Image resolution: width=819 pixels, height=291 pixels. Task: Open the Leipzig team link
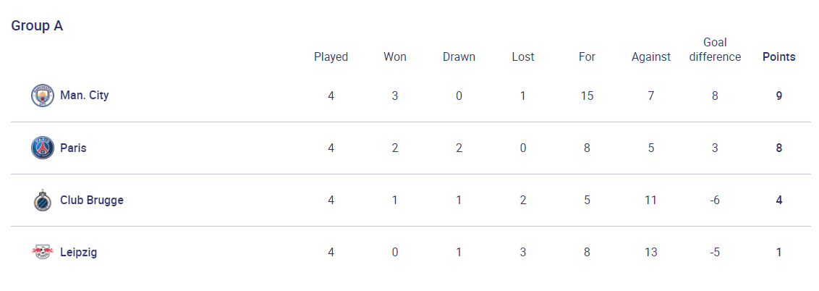pos(78,253)
